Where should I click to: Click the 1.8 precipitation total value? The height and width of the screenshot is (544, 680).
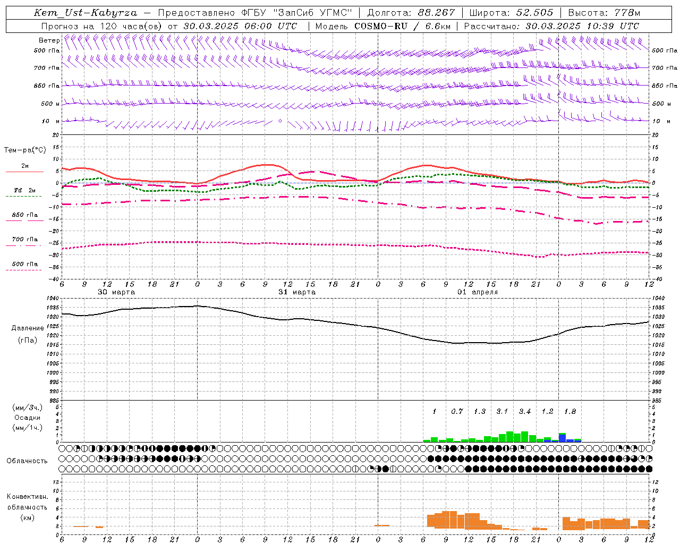(570, 411)
